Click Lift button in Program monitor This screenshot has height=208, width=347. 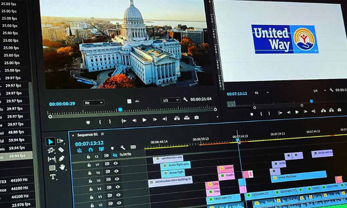coord(323,110)
